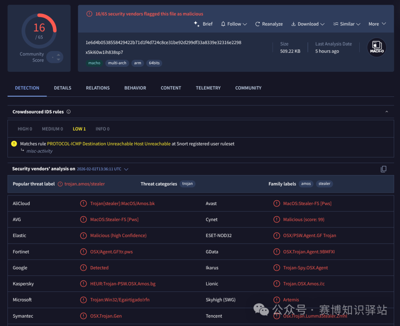400x326 pixels.
Task: Click the Trojan:Win32/Egairtigado!rfn result
Action: pyautogui.click(x=120, y=300)
